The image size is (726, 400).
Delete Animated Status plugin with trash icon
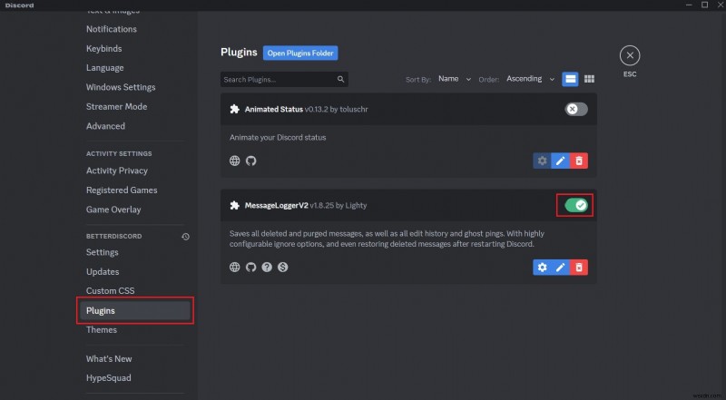579,161
